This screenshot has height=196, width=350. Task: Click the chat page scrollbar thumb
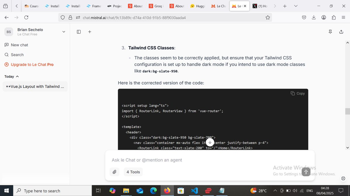click(347, 112)
